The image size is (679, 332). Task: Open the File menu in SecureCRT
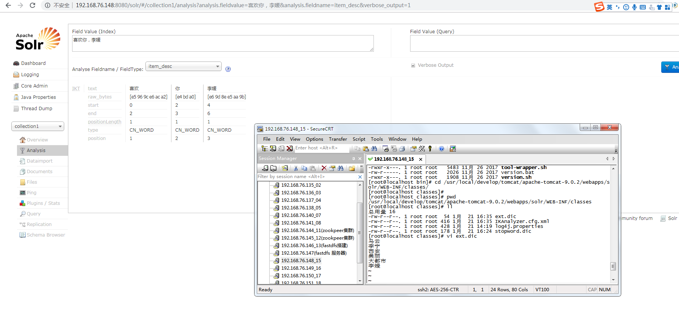pyautogui.click(x=267, y=139)
